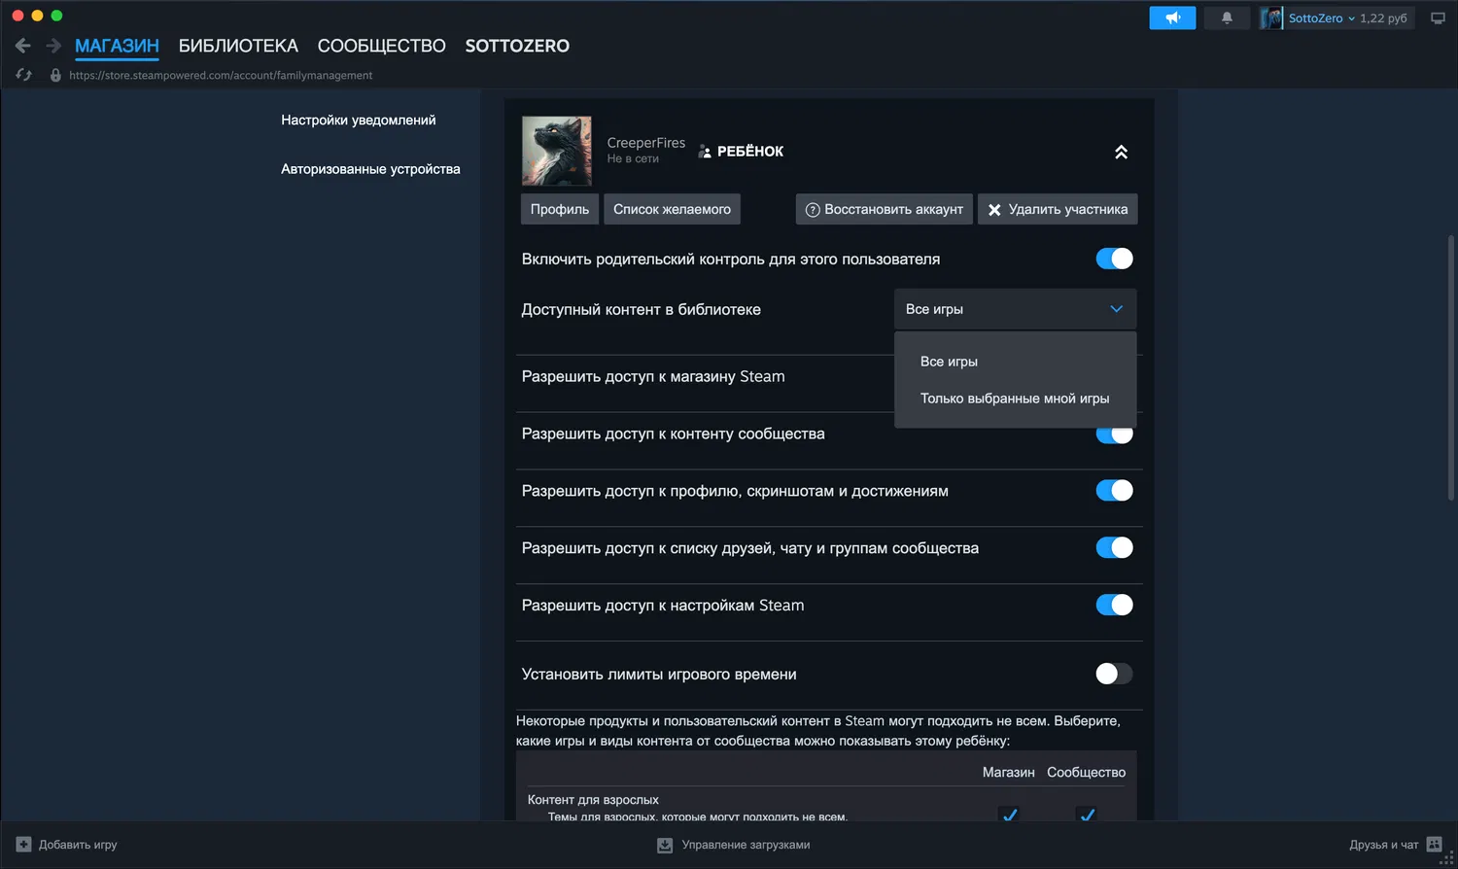Viewport: 1458px width, 869px height.
Task: Click the Магазин column header
Action: (1009, 772)
